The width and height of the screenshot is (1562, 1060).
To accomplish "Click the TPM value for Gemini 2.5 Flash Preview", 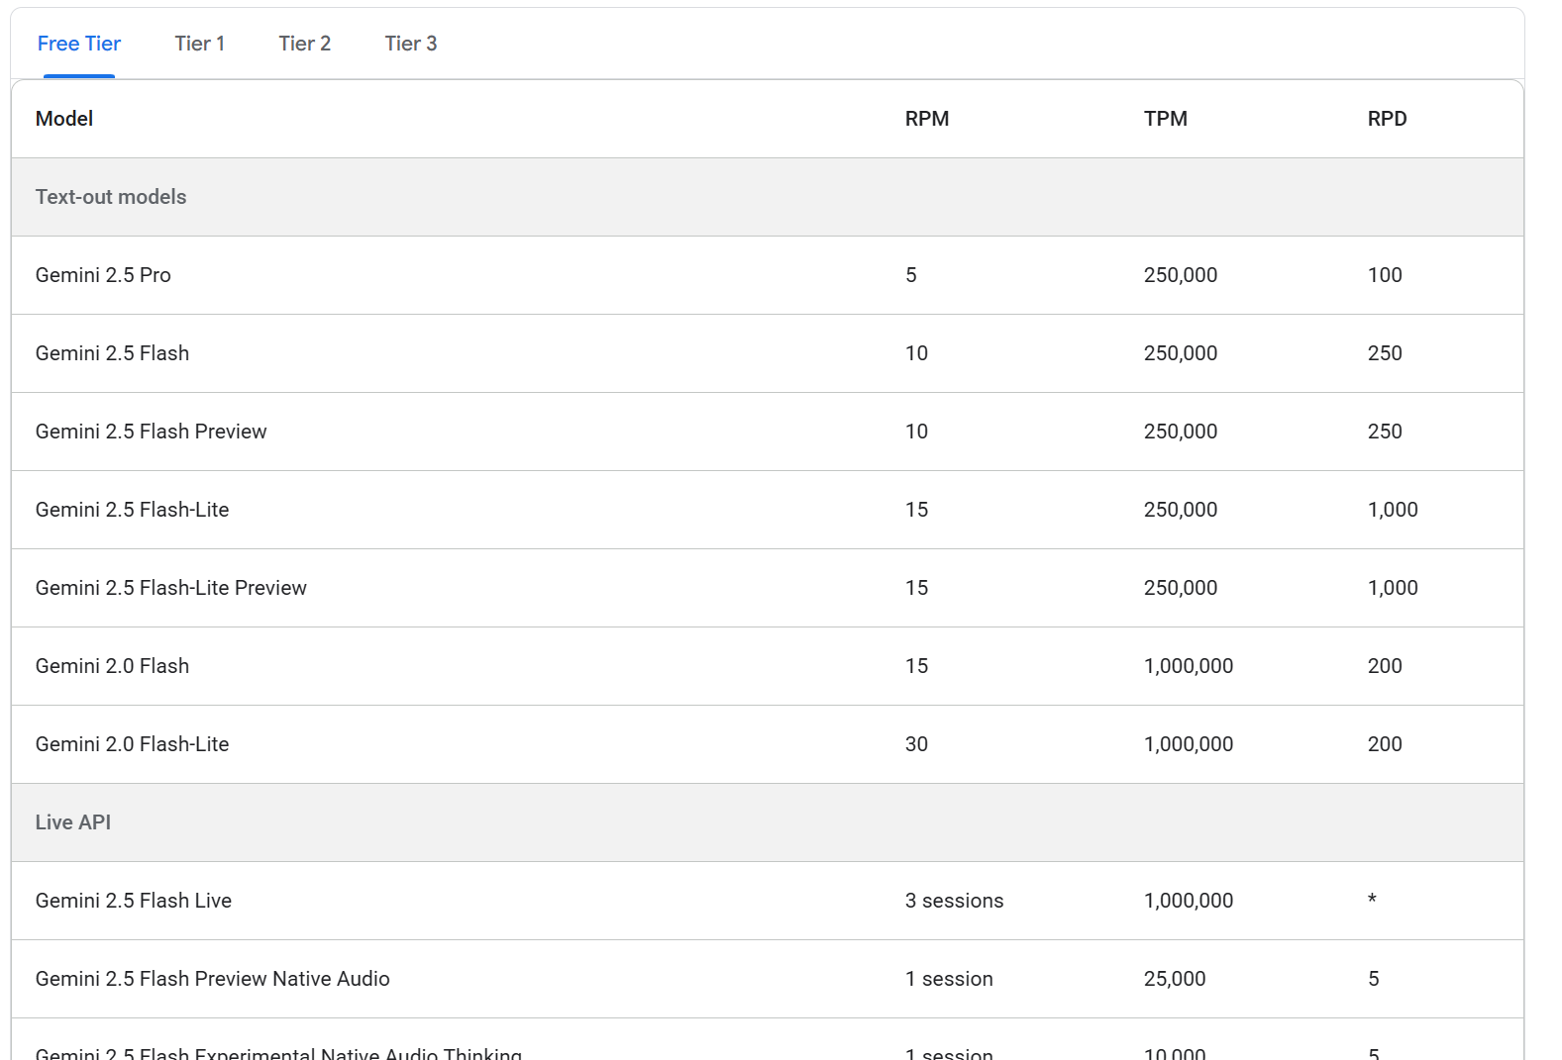I will 1181,432.
